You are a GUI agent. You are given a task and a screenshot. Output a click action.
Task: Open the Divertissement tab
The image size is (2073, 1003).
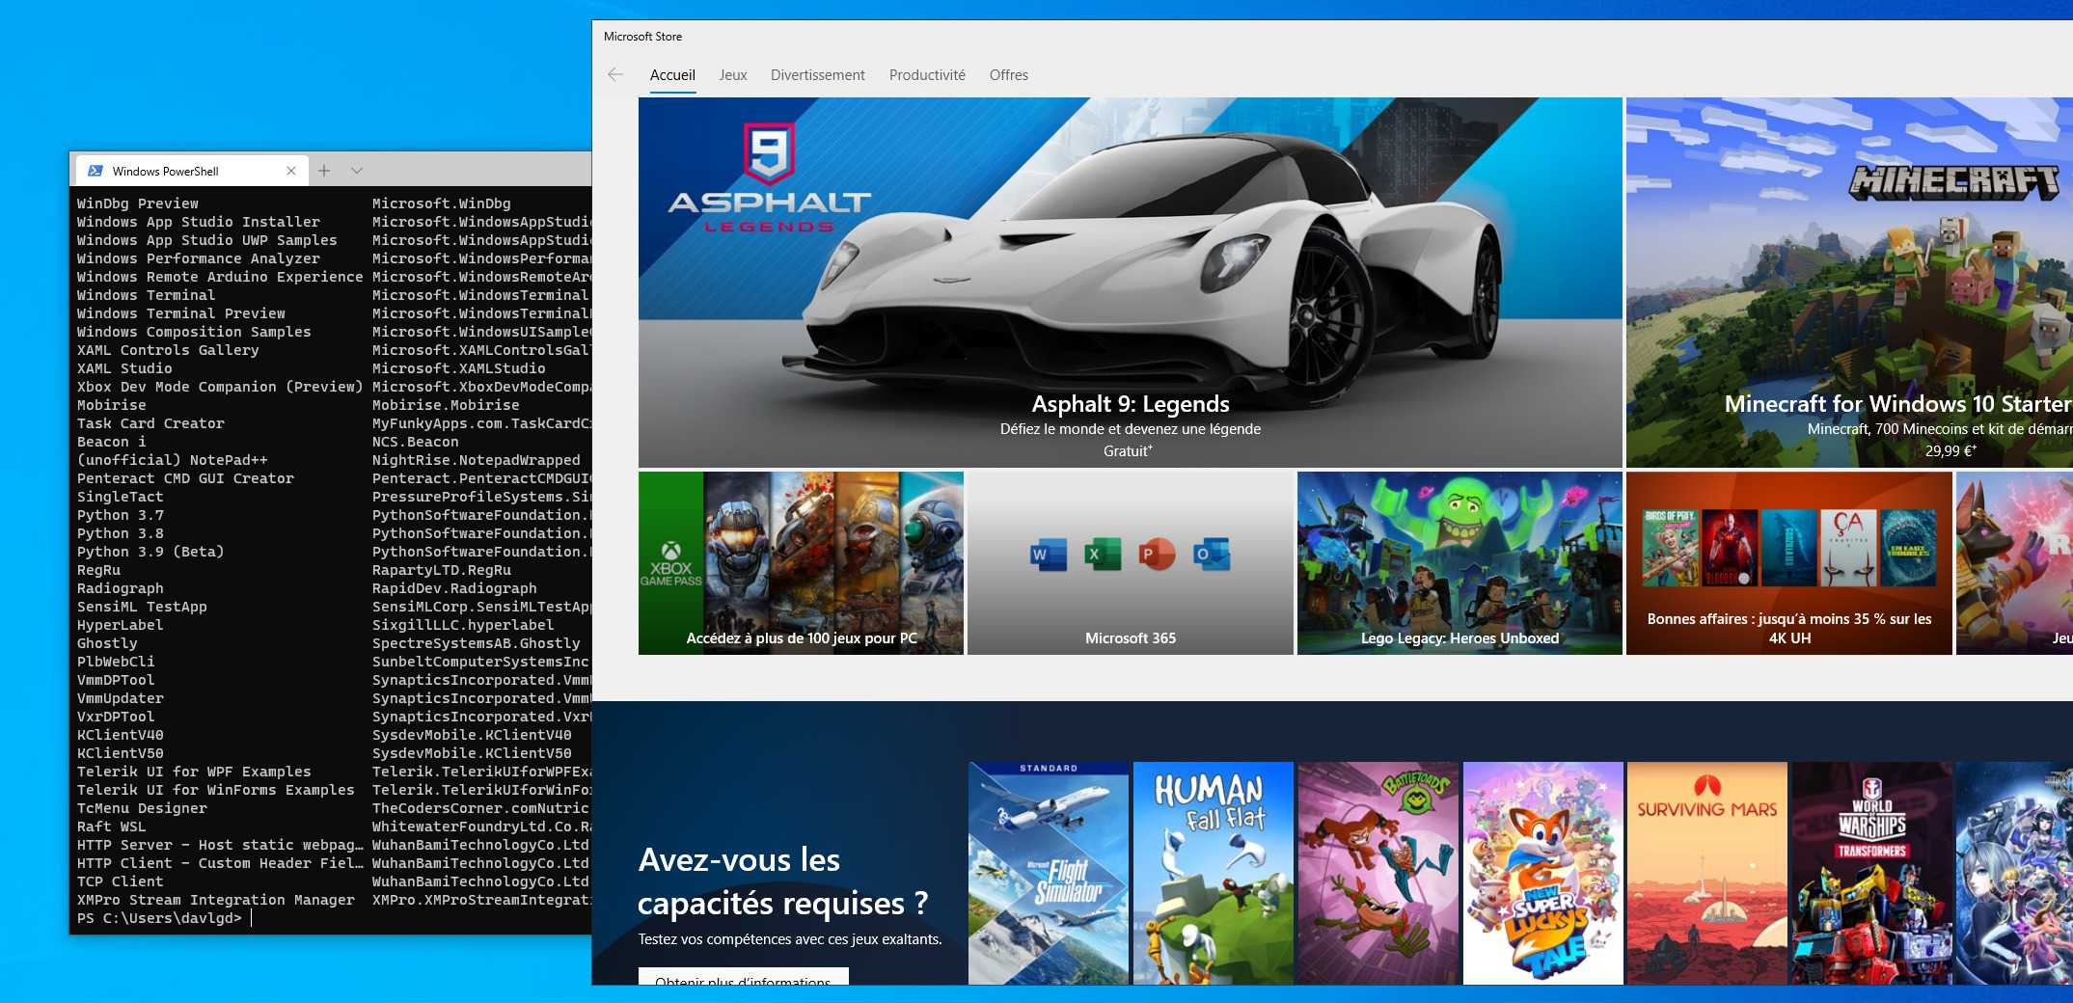tap(818, 74)
